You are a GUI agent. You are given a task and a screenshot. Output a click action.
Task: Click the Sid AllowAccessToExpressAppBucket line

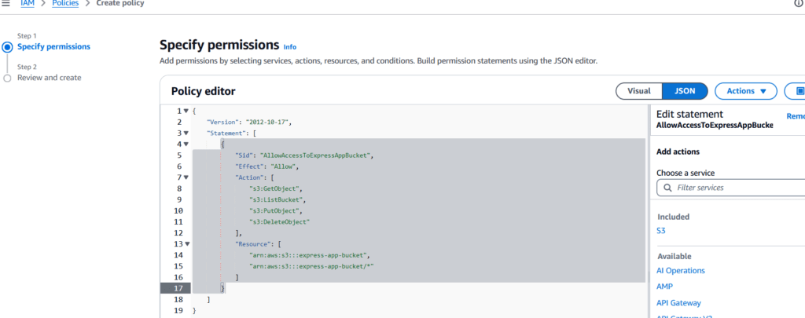[304, 155]
